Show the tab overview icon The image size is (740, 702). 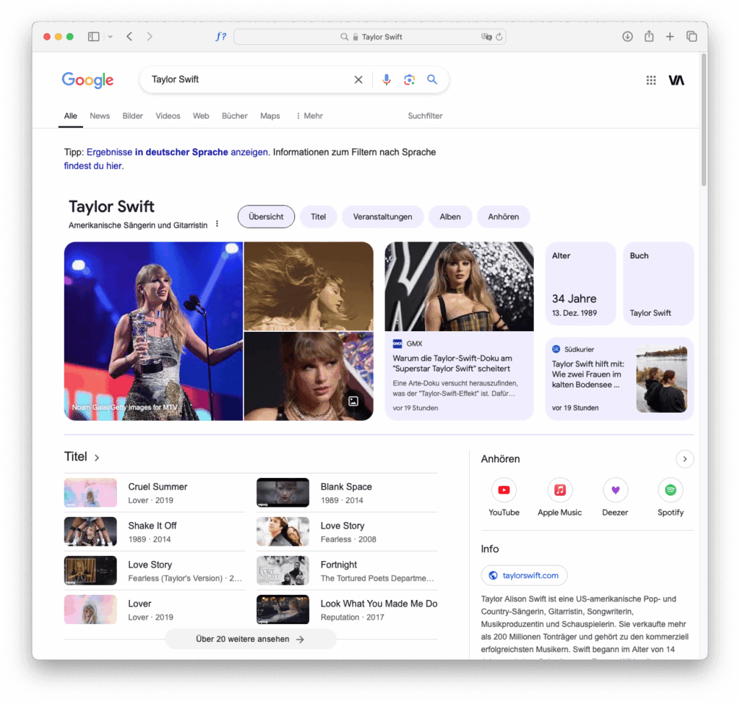click(692, 36)
